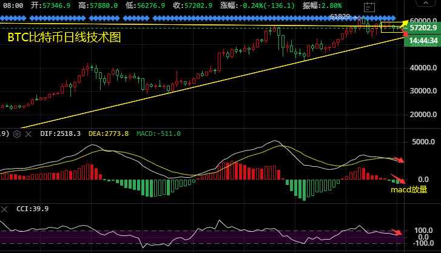The height and width of the screenshot is (253, 441).
Task: Click the 5000.0 MACD axis label
Action: [x=423, y=142]
